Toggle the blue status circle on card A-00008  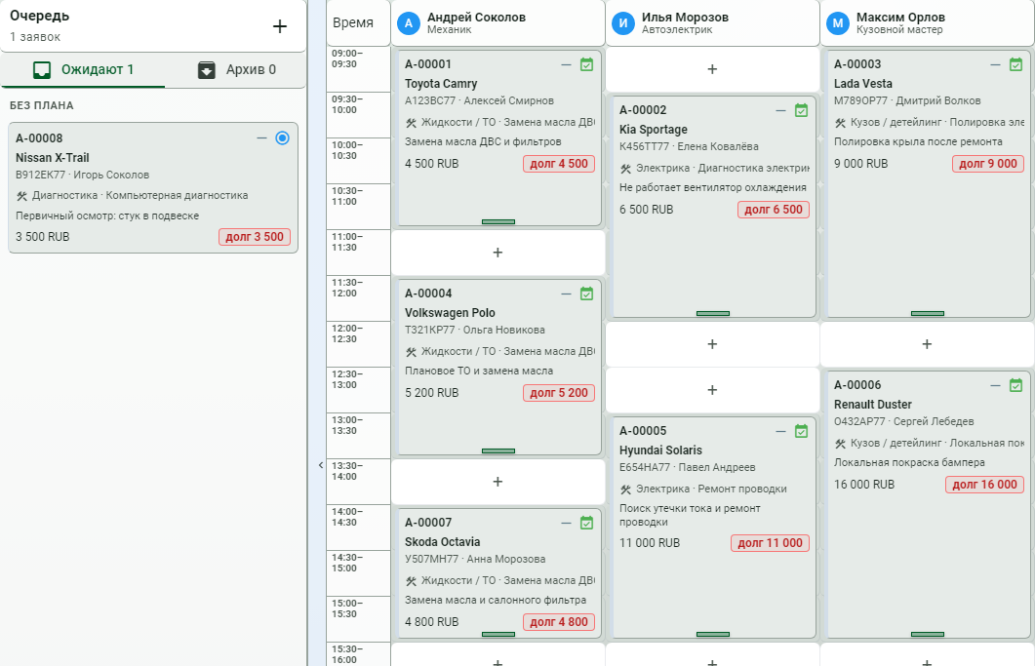tap(283, 137)
